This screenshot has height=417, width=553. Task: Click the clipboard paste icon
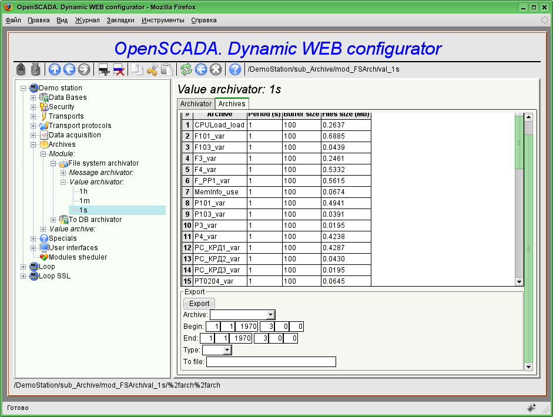(166, 69)
